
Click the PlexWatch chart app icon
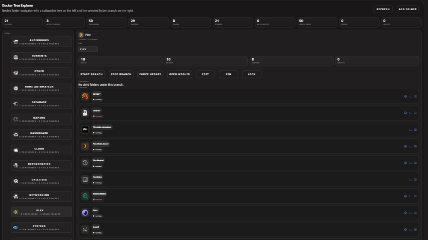pyautogui.click(x=85, y=179)
